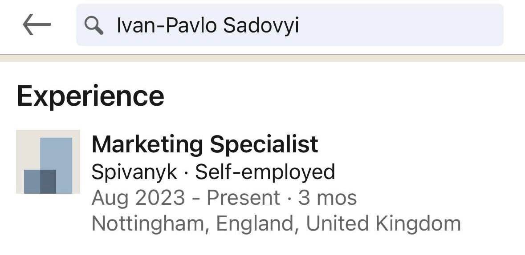Focus the search input field

point(289,25)
